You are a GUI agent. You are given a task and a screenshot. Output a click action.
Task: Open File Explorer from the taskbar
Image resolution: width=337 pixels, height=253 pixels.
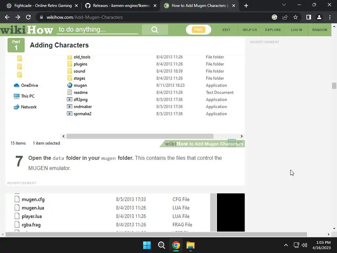[x=191, y=245]
